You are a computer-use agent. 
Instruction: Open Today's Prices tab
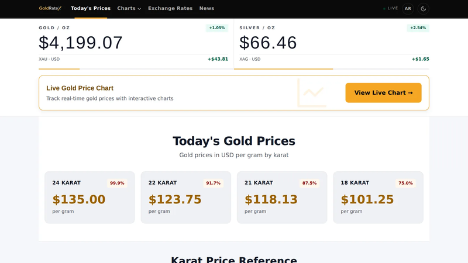coord(91,8)
